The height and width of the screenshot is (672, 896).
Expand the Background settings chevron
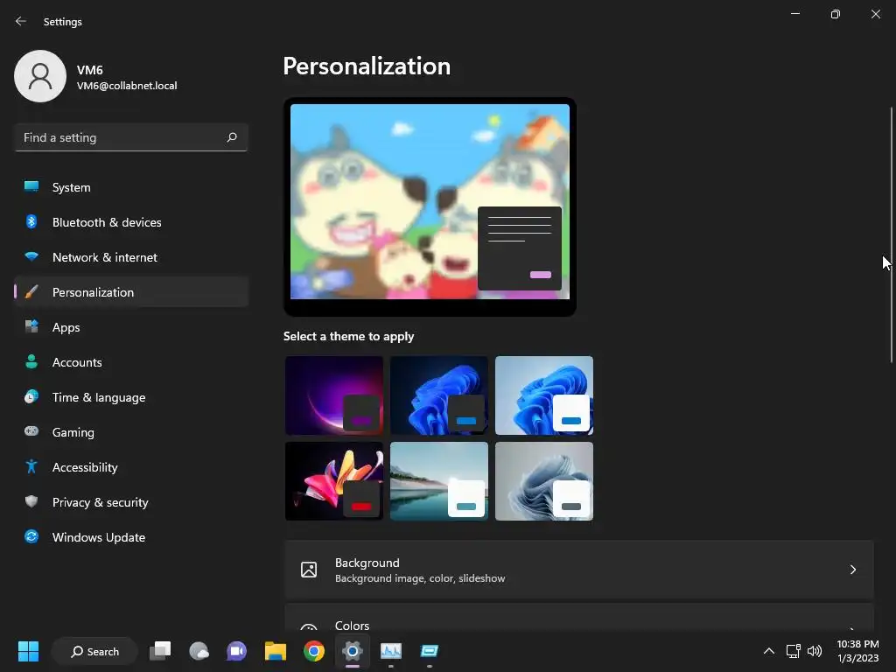tap(852, 570)
